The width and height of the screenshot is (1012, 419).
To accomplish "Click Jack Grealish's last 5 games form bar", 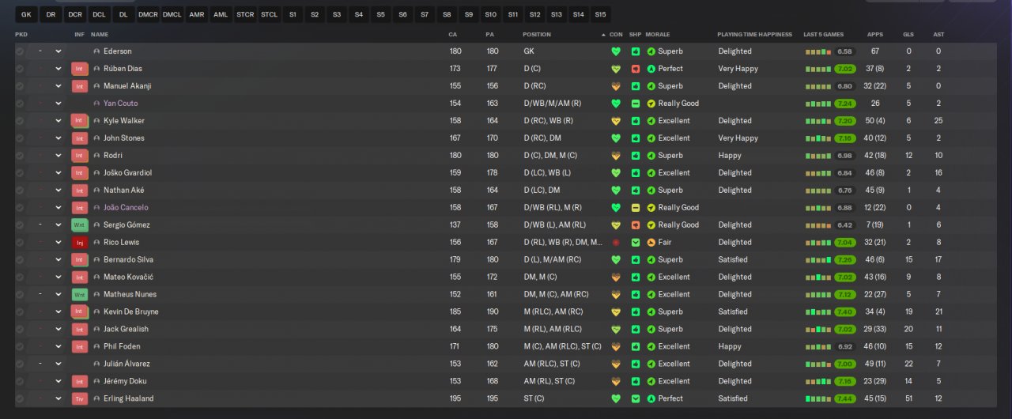I will point(818,330).
